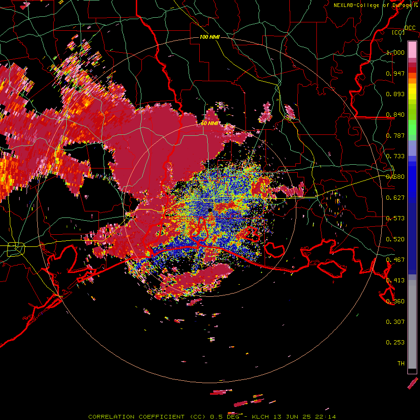
Task: Click the 0.467 scale value
Action: (395, 260)
